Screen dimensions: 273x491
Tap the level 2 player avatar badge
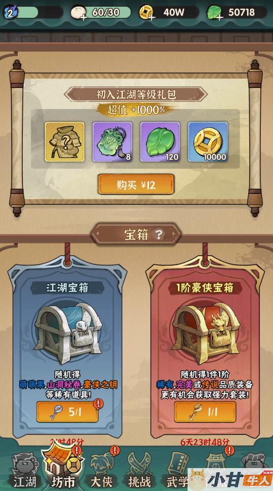tap(11, 13)
